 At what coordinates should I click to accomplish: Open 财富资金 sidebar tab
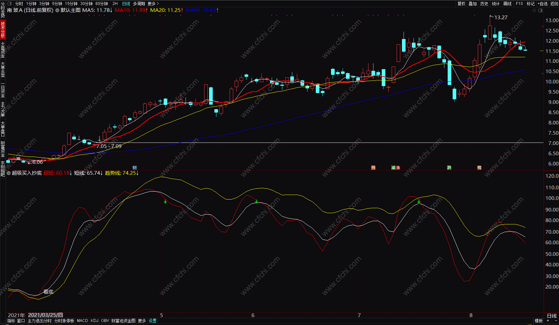pyautogui.click(x=3, y=149)
